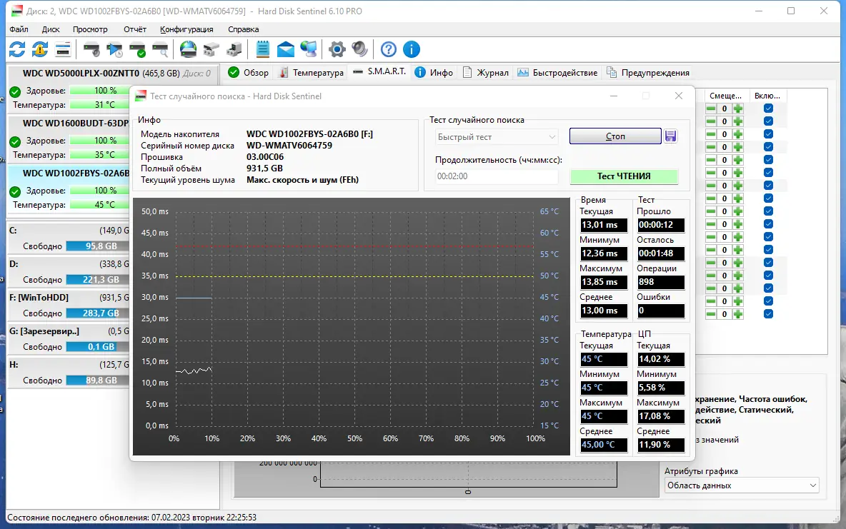Switch to the Температура tab
846x529 pixels.
311,73
